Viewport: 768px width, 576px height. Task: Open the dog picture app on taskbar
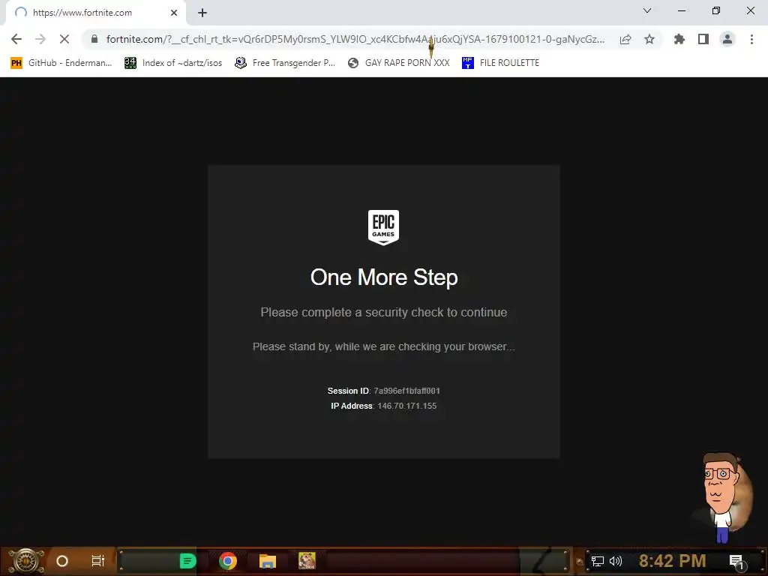tap(307, 561)
